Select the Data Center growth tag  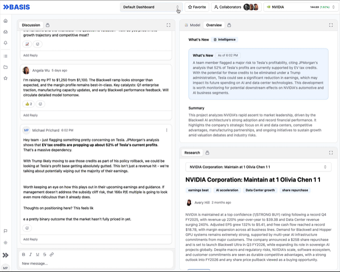click(260, 190)
